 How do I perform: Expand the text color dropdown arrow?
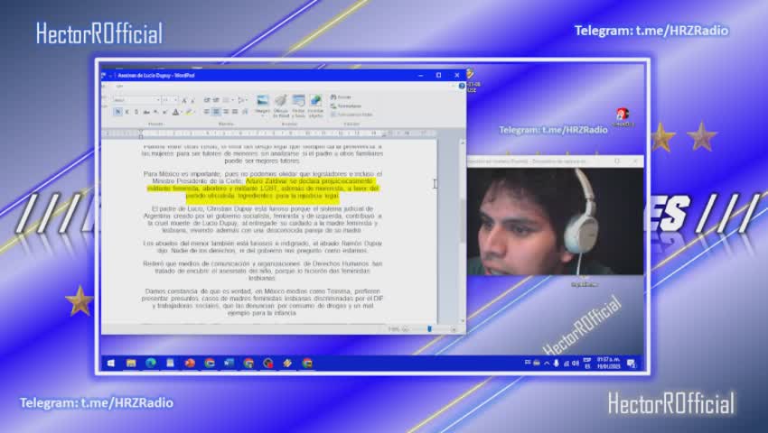[182, 112]
